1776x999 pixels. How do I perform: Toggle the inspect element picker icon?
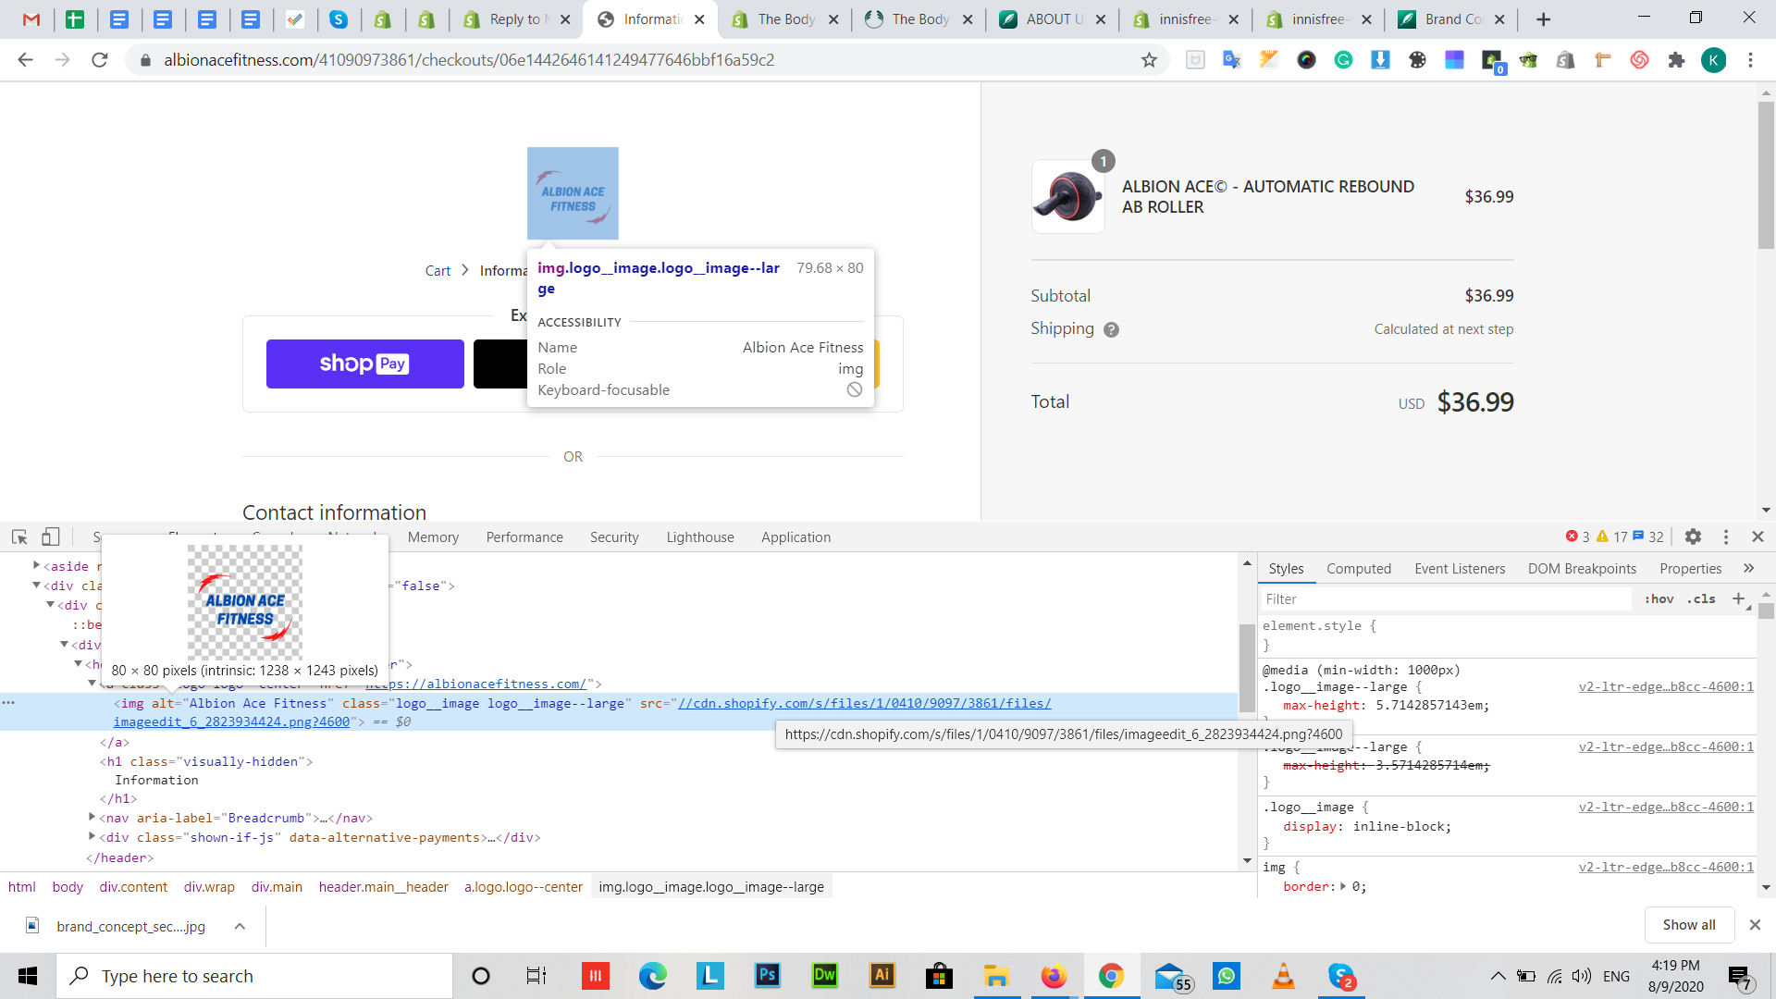[x=19, y=536]
